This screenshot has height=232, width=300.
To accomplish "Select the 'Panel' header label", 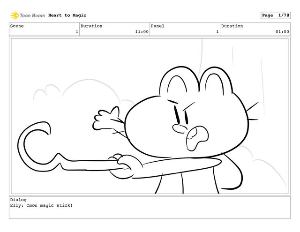I will pyautogui.click(x=157, y=26).
